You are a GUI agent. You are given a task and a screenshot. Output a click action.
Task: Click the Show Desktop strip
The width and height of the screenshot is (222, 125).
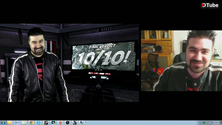[x=221, y=123]
